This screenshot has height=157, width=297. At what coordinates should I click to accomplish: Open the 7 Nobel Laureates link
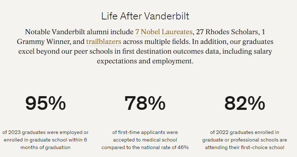coord(164,32)
